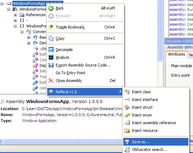The height and width of the screenshot is (153, 193).
Task: Select Decompile from context menu
Action: click(x=85, y=50)
